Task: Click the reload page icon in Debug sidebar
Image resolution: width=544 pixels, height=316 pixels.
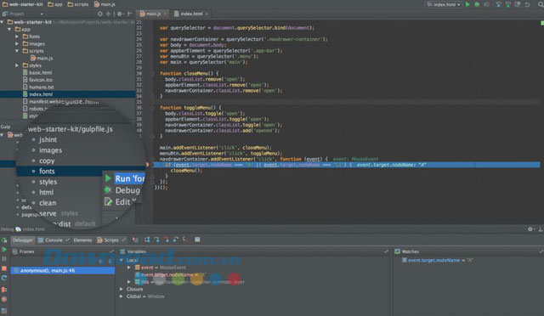Action: (4, 278)
